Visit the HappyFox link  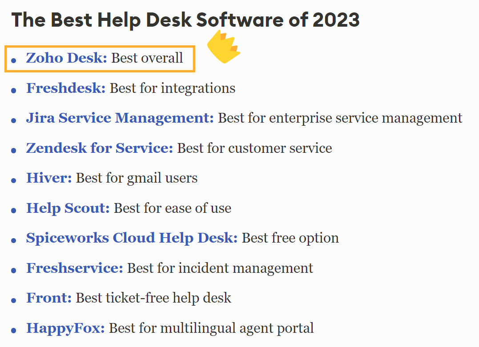pos(65,328)
